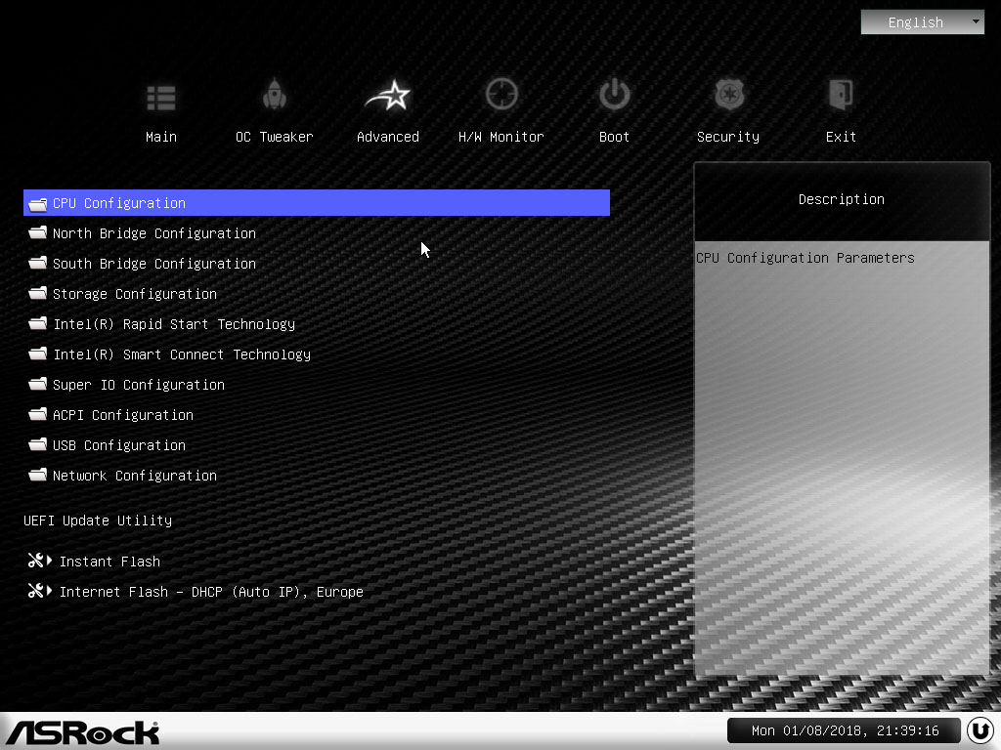This screenshot has width=1001, height=750.
Task: Open USB Configuration
Action: pos(118,445)
